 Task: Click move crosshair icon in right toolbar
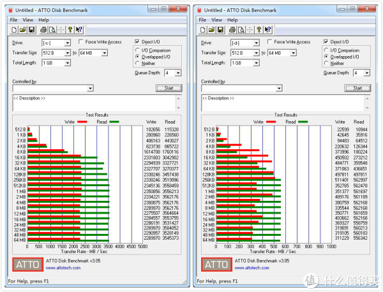tap(250, 30)
